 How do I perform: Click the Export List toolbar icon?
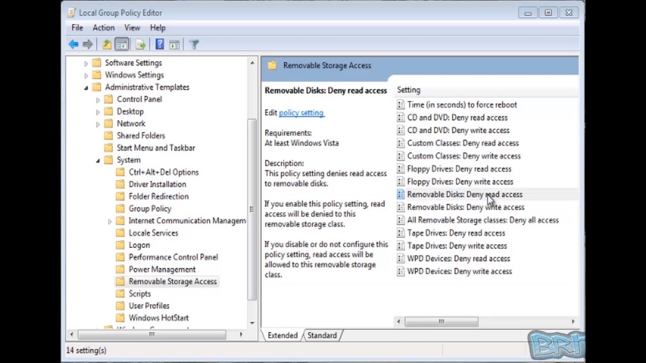141,45
